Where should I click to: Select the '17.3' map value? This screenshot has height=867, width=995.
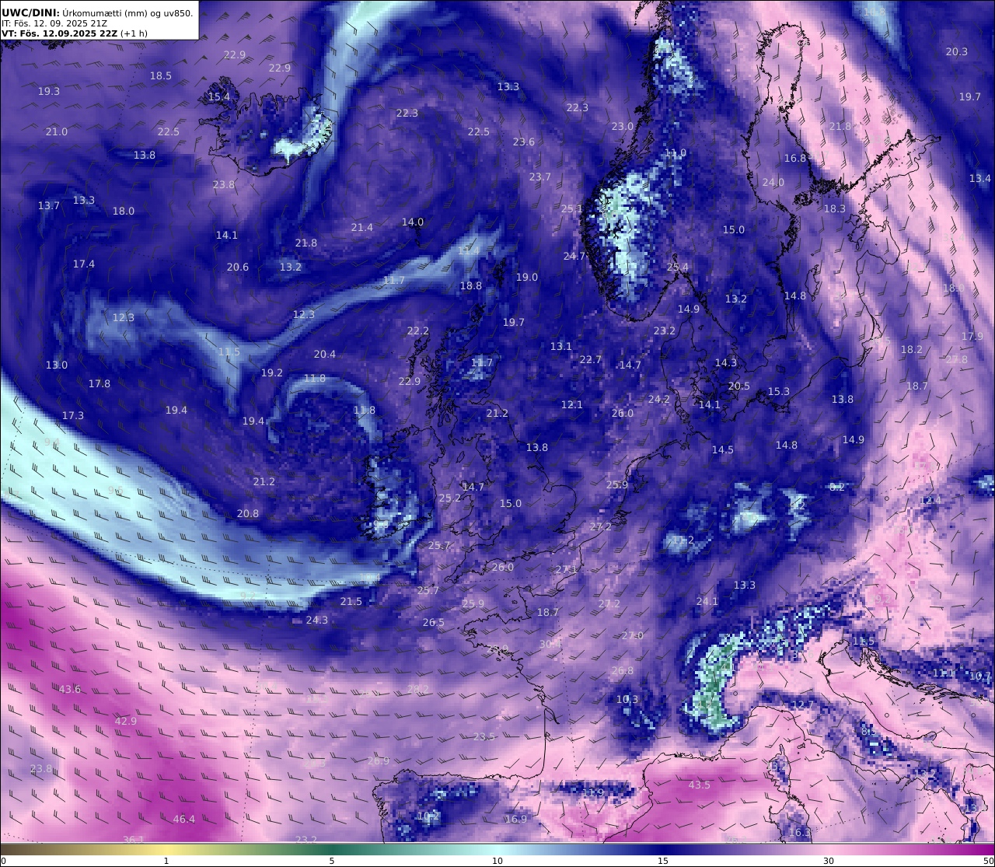coord(73,416)
